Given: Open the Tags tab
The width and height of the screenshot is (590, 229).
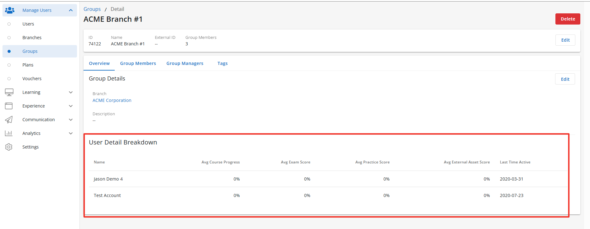Looking at the screenshot, I should pos(223,63).
